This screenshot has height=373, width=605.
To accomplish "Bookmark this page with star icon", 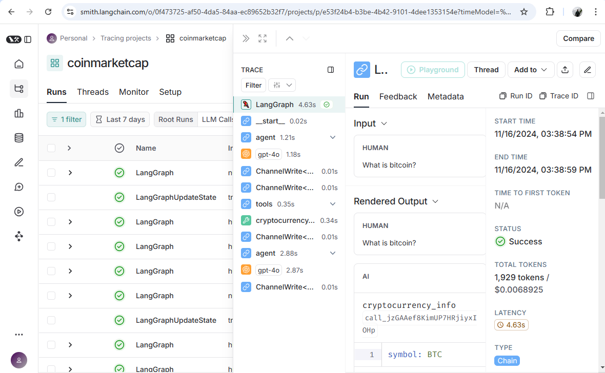I will pyautogui.click(x=523, y=12).
